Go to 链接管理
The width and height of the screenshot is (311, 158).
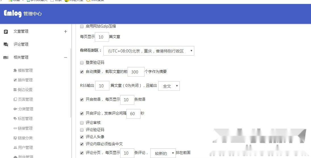coord(25,128)
